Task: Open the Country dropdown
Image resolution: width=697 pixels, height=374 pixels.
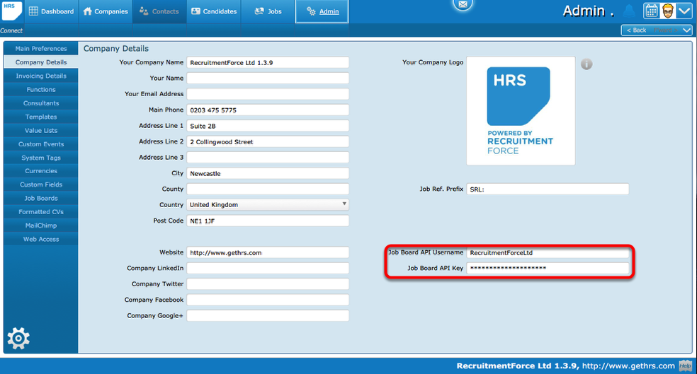Action: (x=268, y=204)
